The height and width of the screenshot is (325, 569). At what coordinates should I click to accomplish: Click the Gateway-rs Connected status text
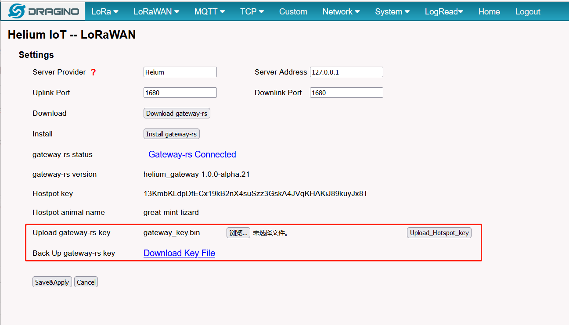pyautogui.click(x=192, y=154)
